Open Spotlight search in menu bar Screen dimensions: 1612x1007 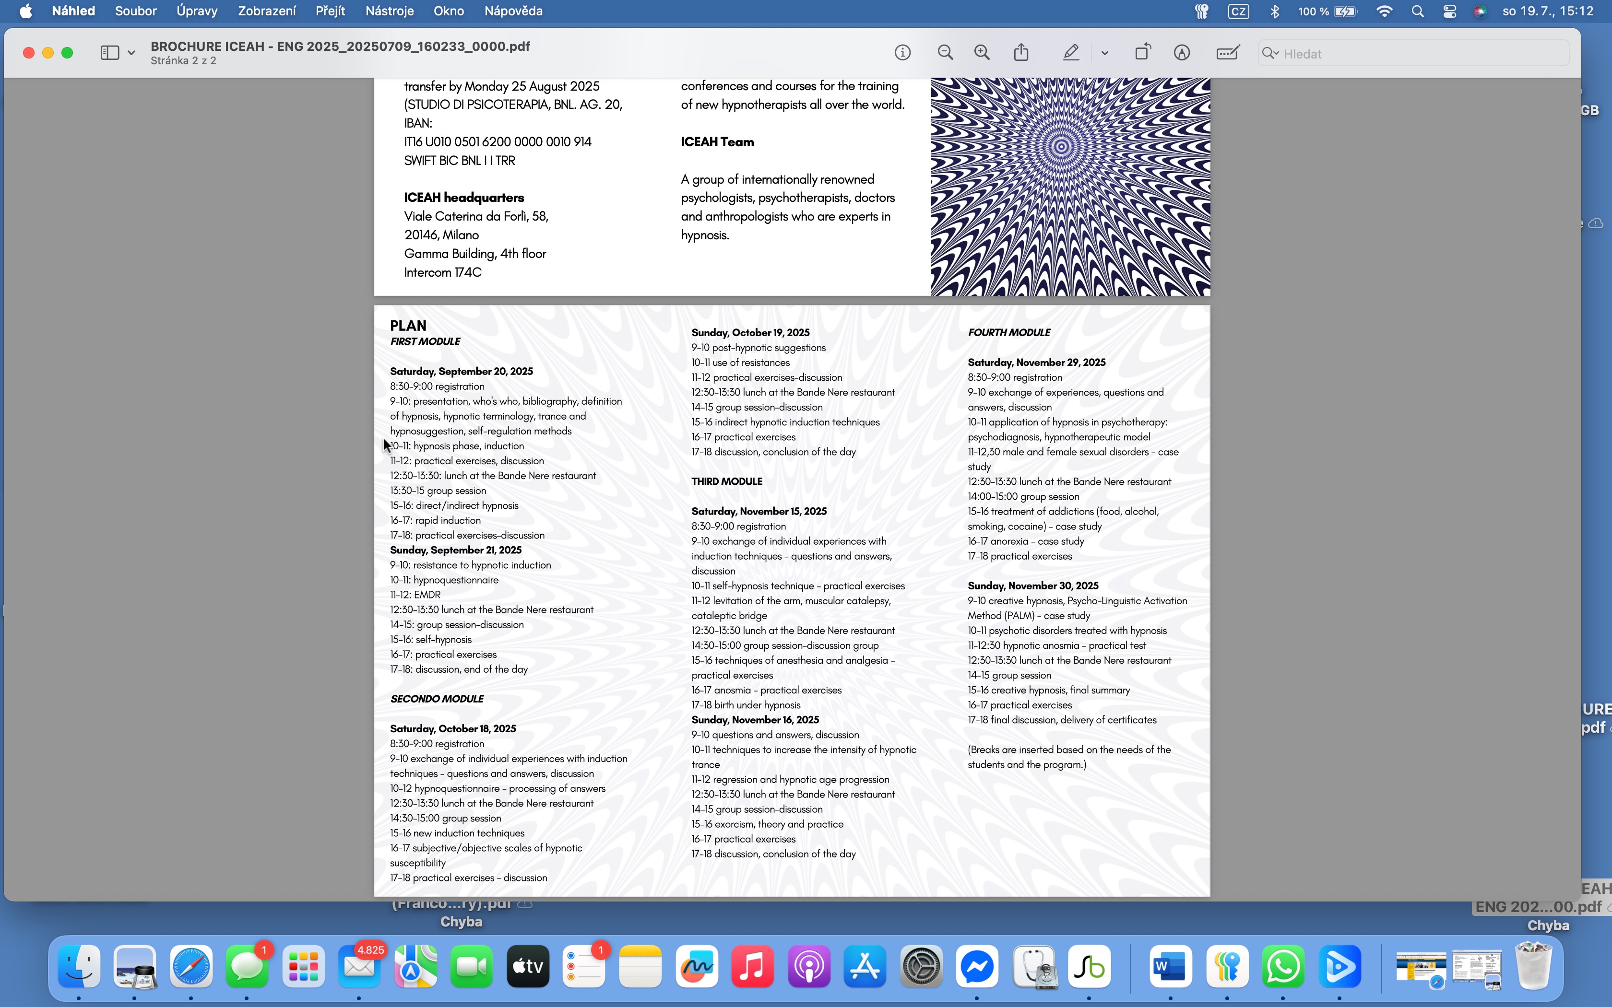[x=1418, y=12]
